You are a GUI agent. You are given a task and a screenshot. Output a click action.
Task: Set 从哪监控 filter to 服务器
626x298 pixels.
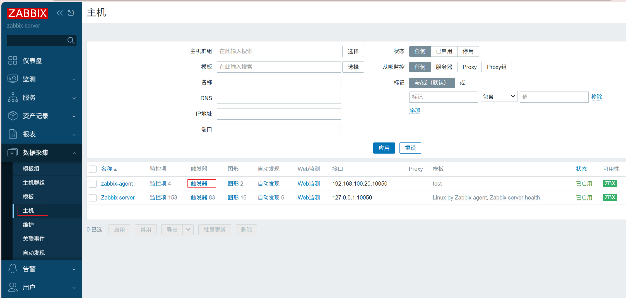click(x=444, y=67)
